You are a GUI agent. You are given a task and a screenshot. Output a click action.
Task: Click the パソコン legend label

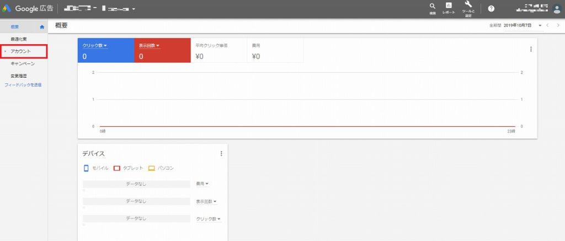point(166,168)
